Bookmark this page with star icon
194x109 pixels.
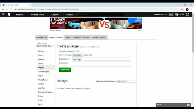[x=182, y=9]
